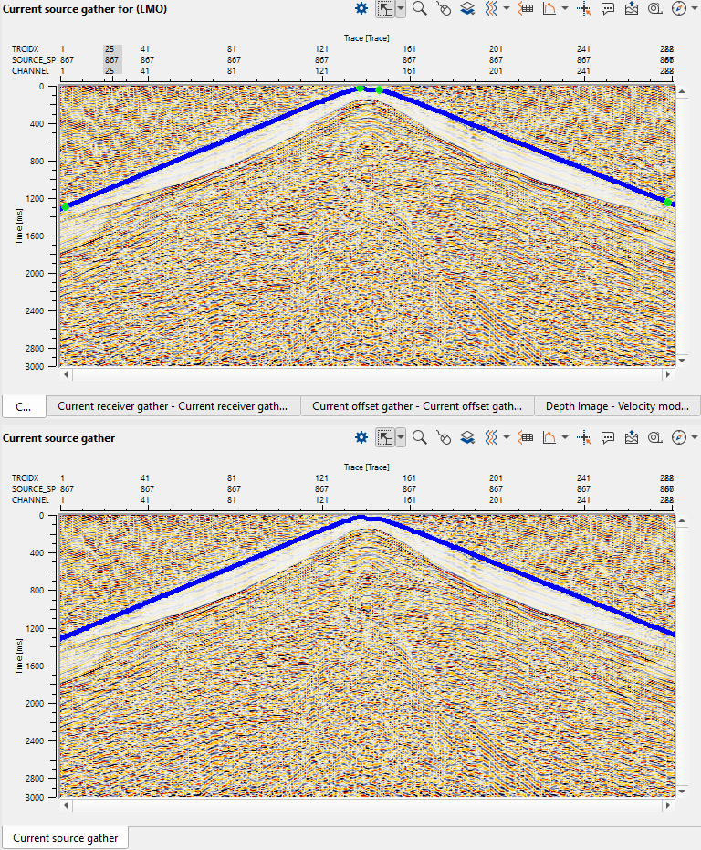Activate selection tool in lower source gather
The height and width of the screenshot is (850, 701).
pos(385,437)
